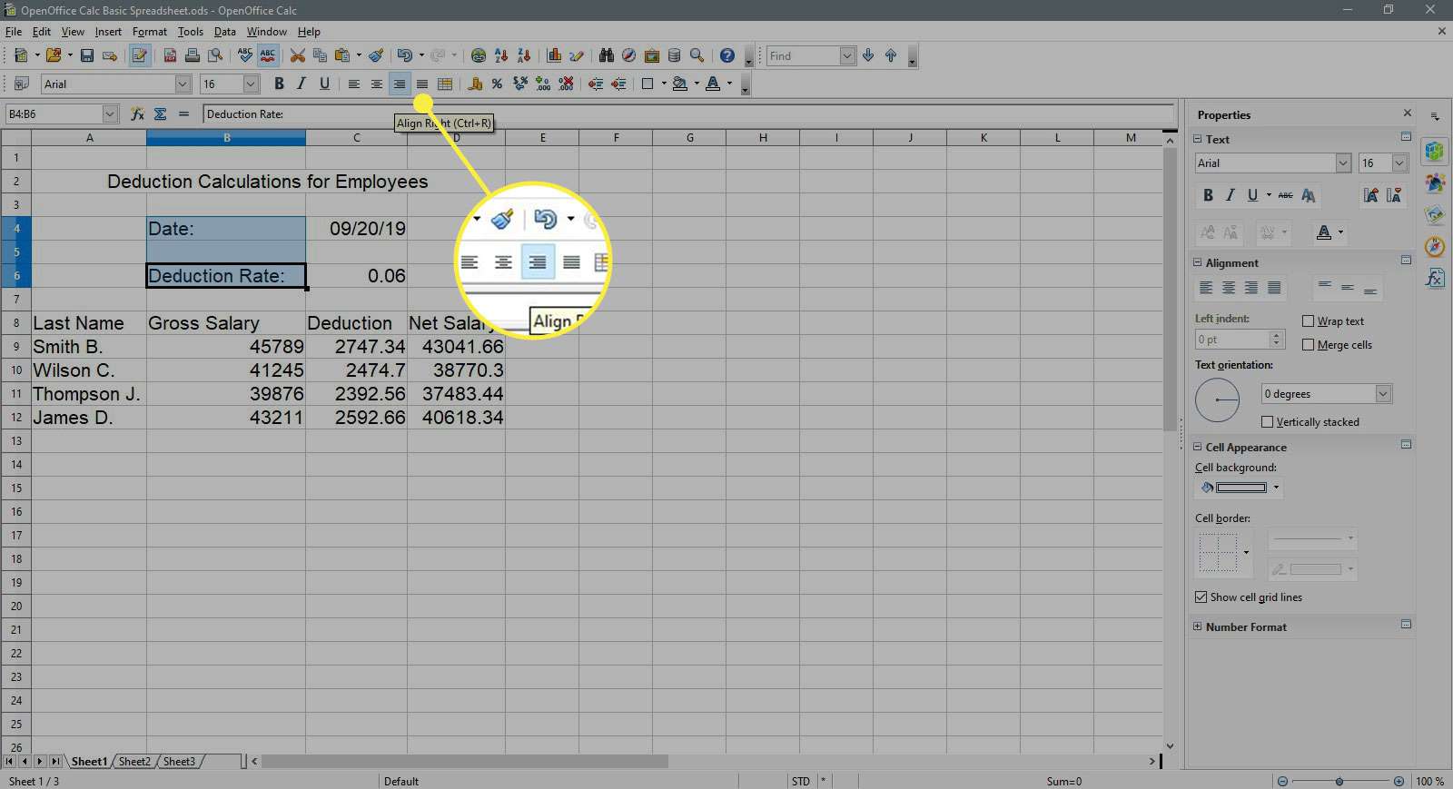Switch to Sheet2 tab
This screenshot has height=789, width=1453.
pyautogui.click(x=134, y=761)
